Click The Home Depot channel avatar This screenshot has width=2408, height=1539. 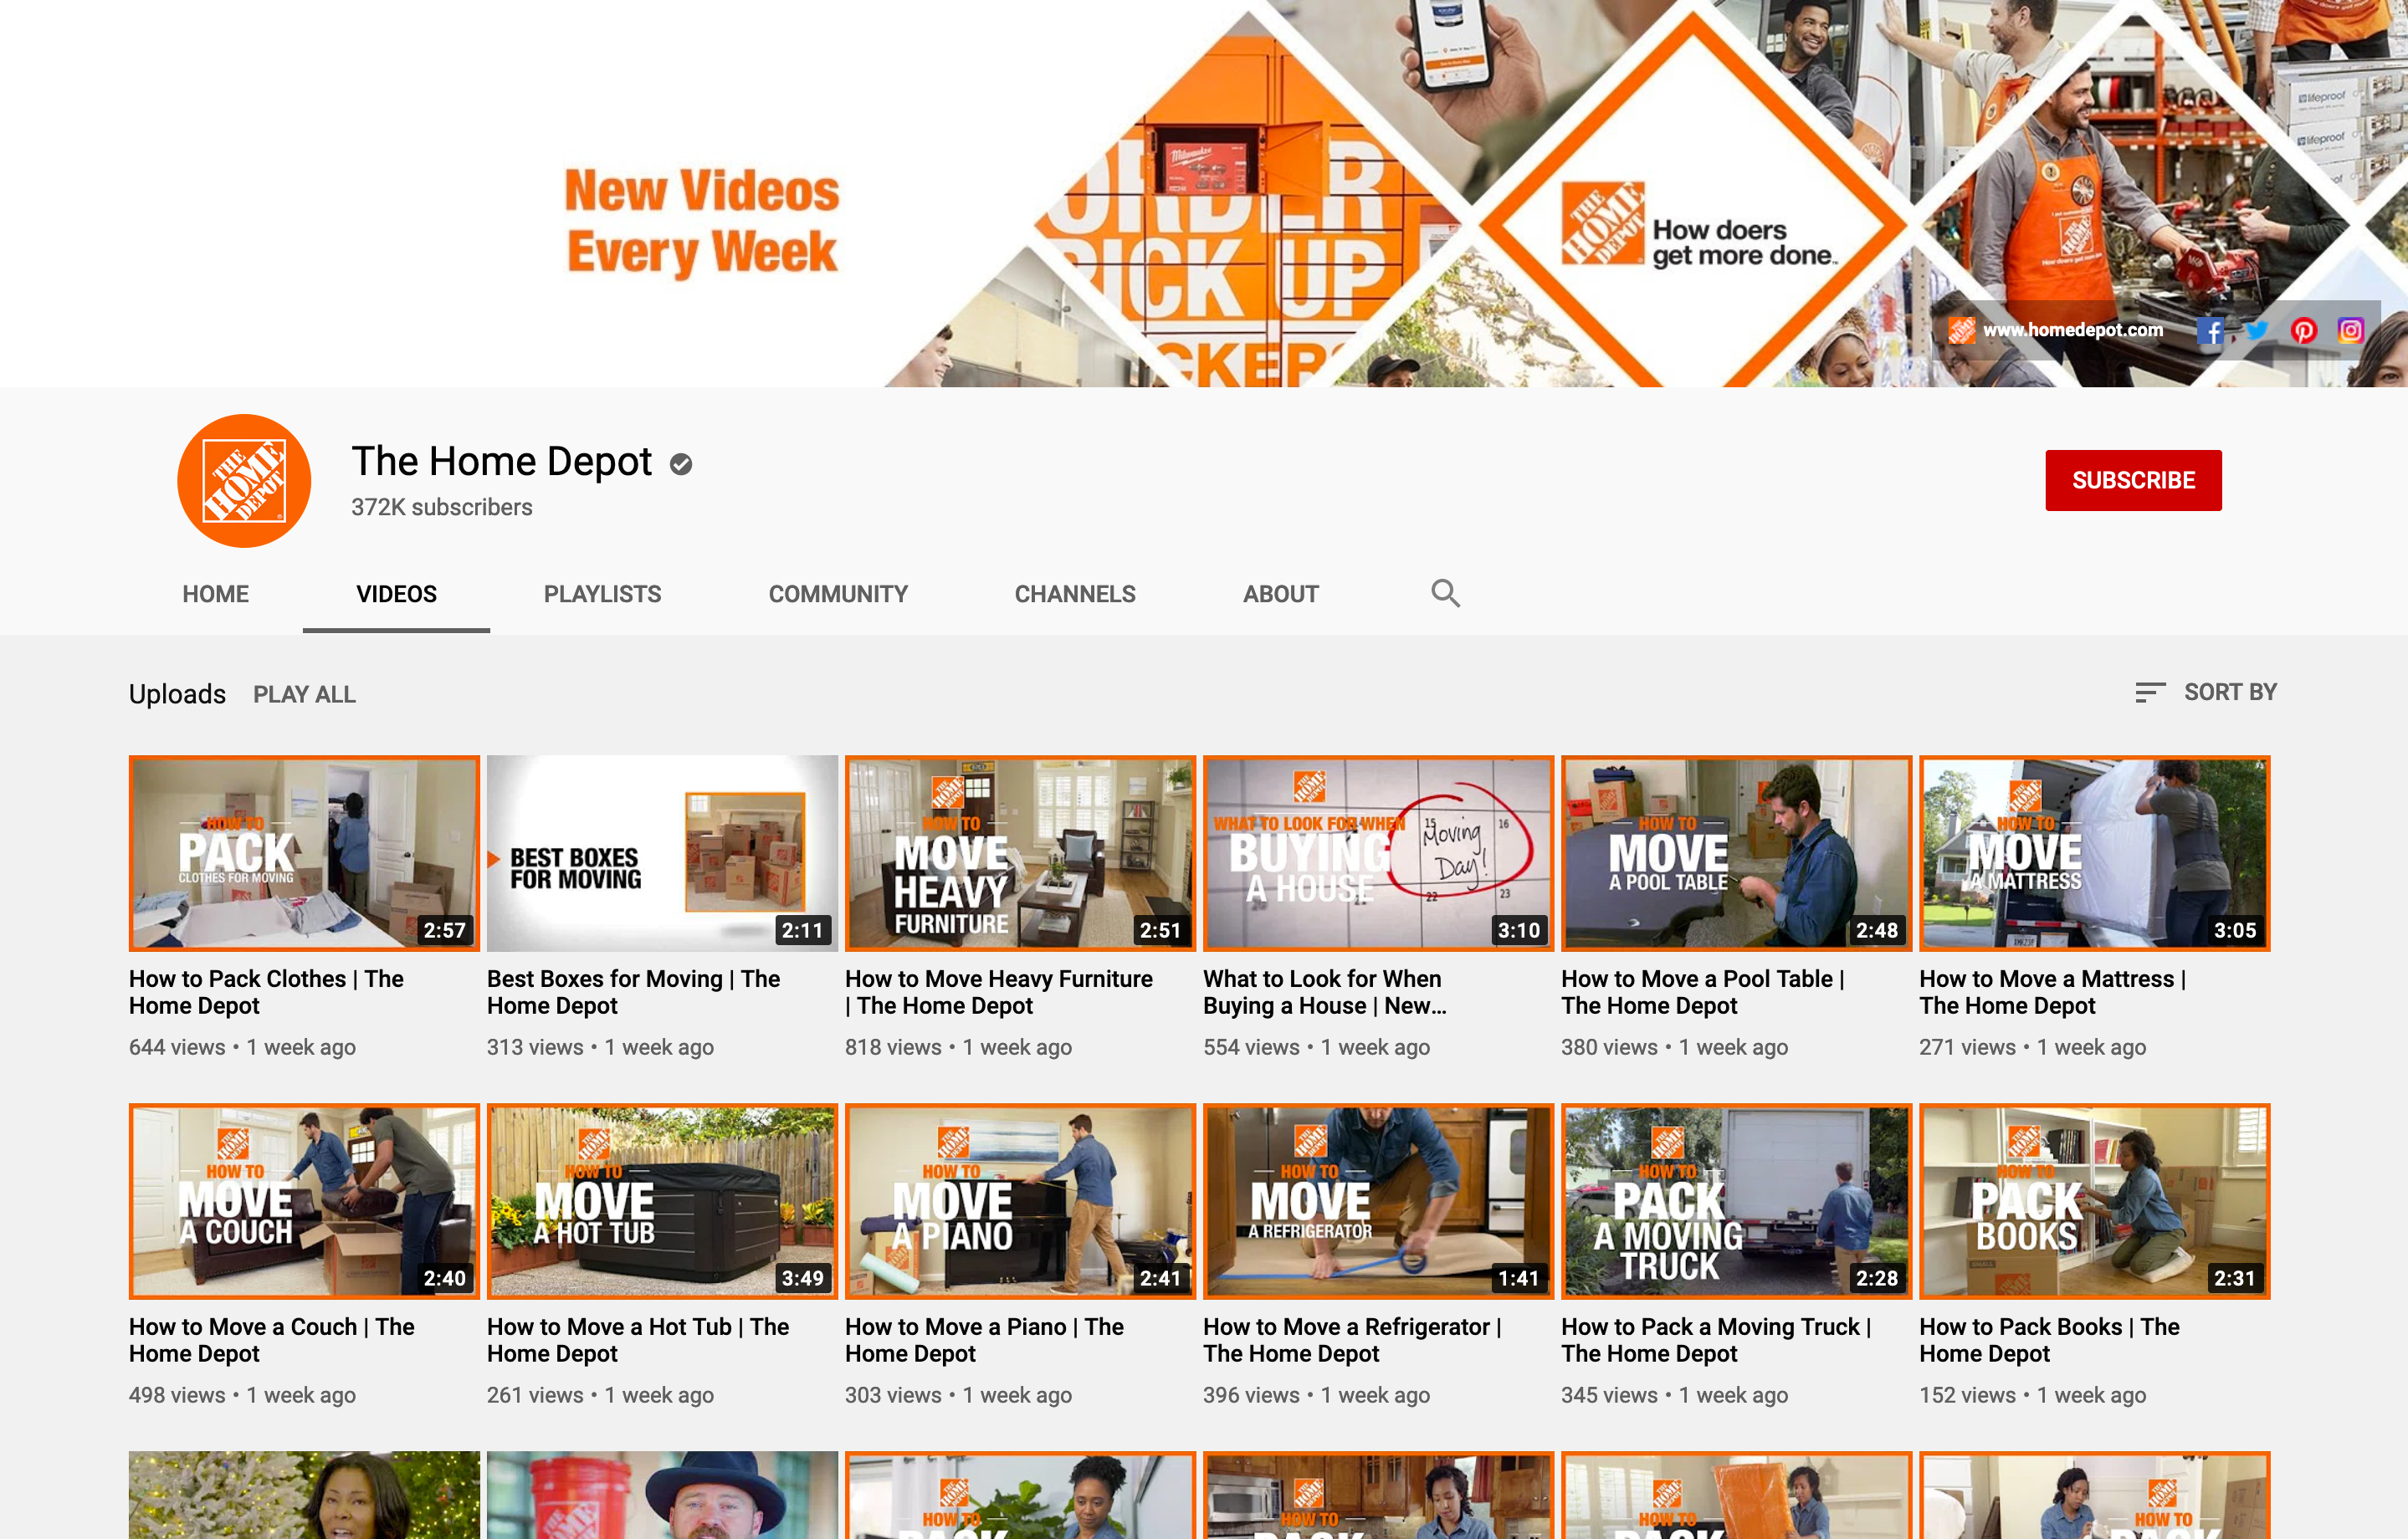click(x=244, y=481)
